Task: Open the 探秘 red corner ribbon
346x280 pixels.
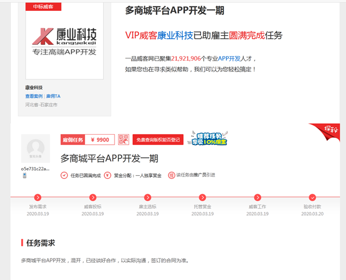Action: coord(328,131)
